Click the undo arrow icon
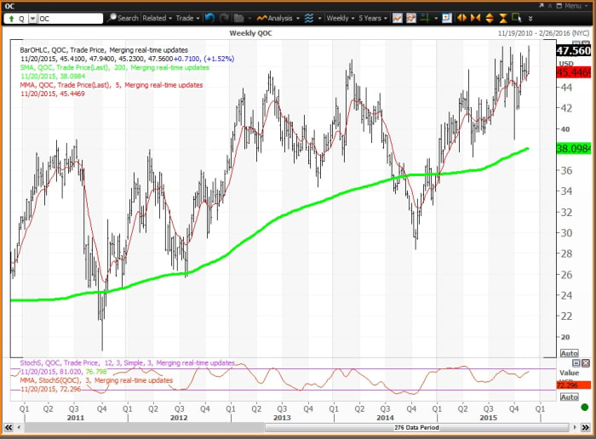 tap(209, 18)
